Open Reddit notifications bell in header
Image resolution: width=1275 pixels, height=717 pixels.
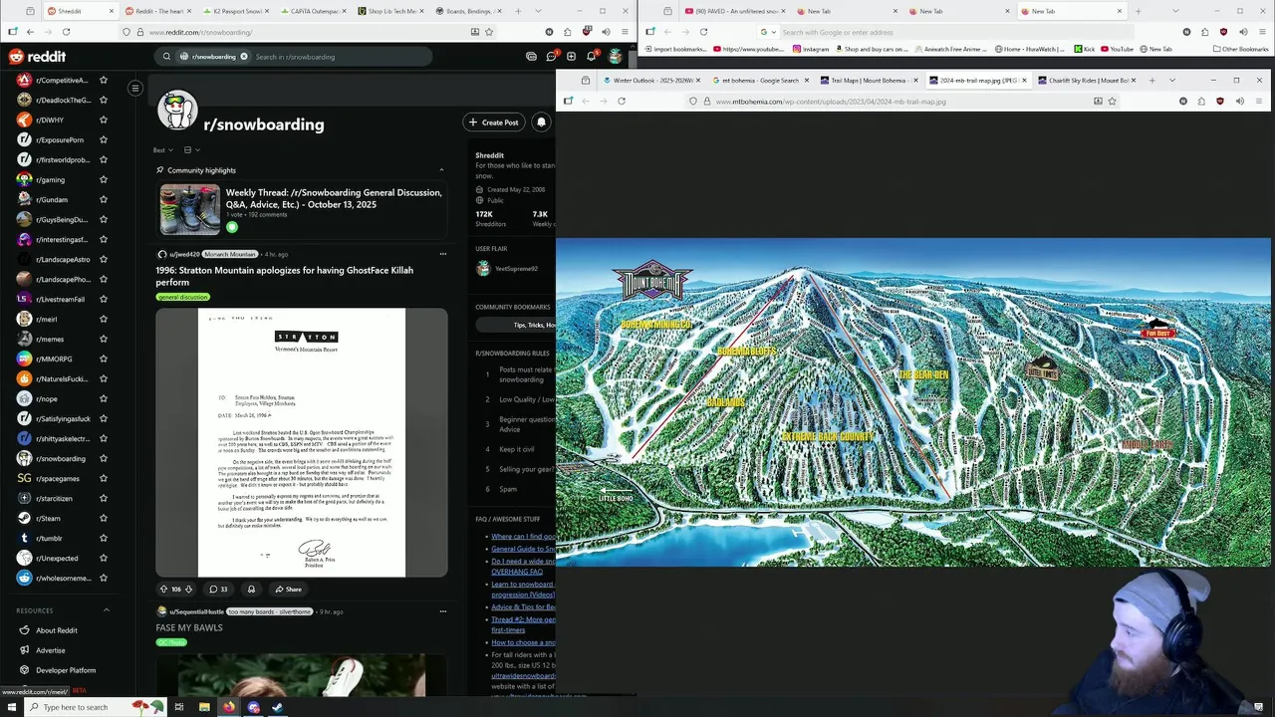[591, 57]
